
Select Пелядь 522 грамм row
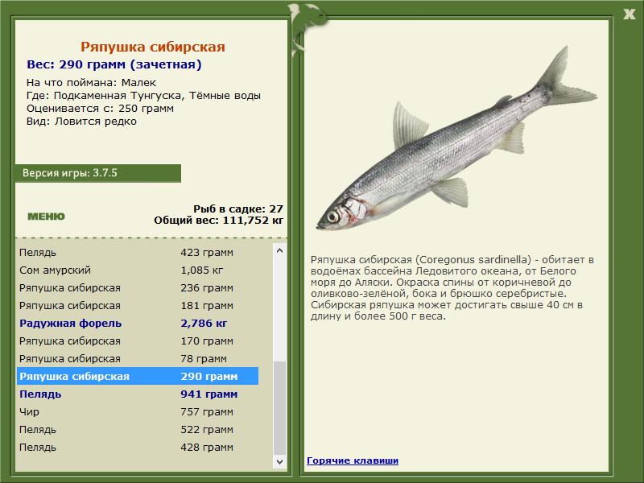coord(138,430)
